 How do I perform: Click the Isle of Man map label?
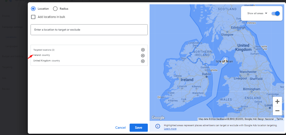click(224, 61)
